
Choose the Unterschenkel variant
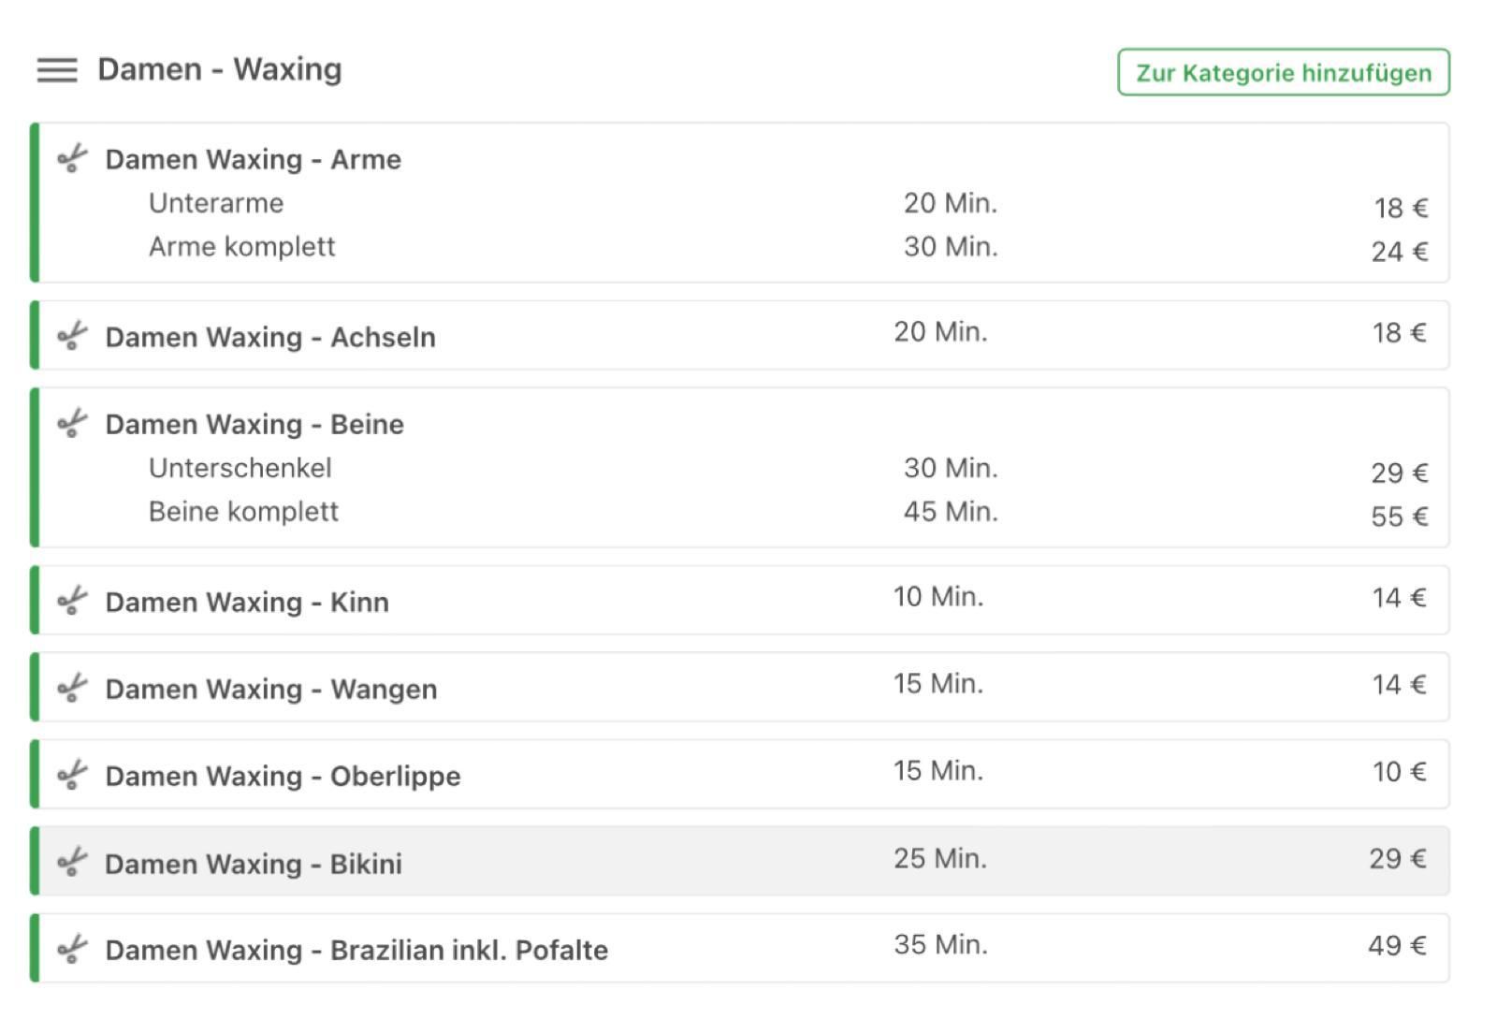788,469
